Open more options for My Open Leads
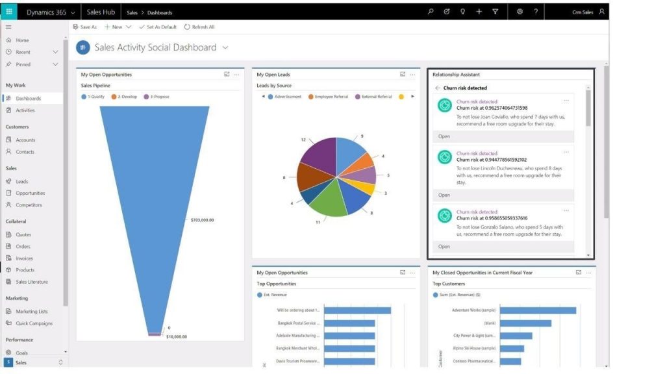The width and height of the screenshot is (665, 374). pos(412,75)
